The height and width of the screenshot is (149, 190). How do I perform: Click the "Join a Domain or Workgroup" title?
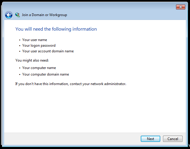tap(44, 15)
